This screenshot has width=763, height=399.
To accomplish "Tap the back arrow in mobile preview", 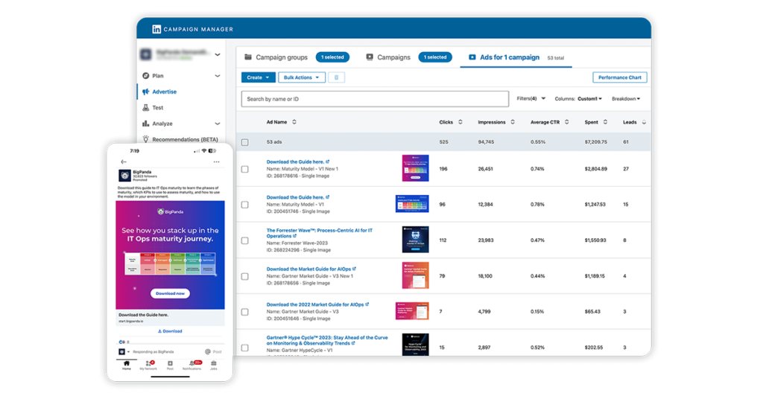I will click(124, 162).
